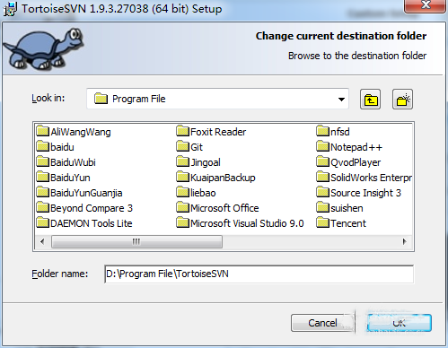The width and height of the screenshot is (448, 348).
Task: Select the Git folder
Action: coord(189,147)
